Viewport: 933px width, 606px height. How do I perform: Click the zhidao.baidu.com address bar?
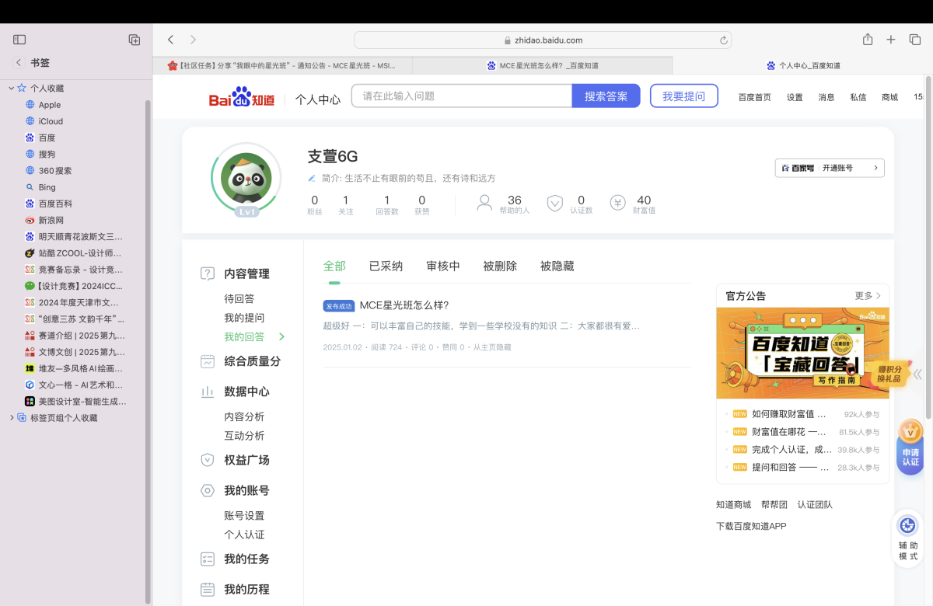(543, 40)
